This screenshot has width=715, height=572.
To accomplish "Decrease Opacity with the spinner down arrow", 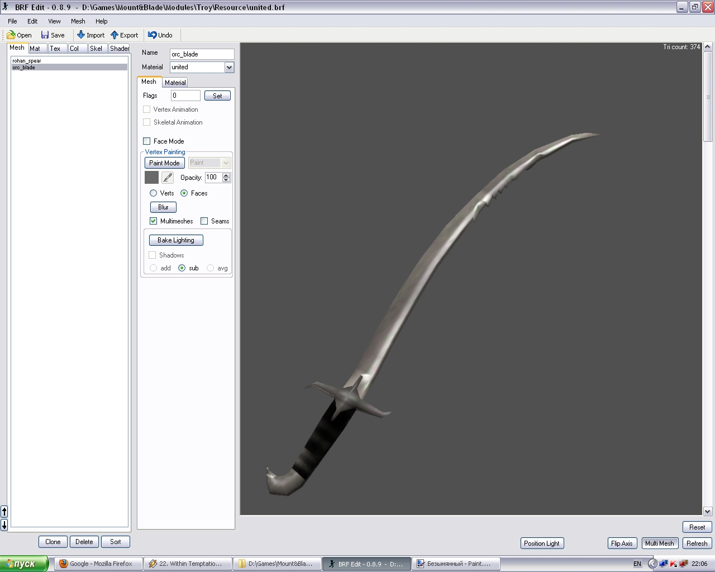I will pyautogui.click(x=226, y=180).
